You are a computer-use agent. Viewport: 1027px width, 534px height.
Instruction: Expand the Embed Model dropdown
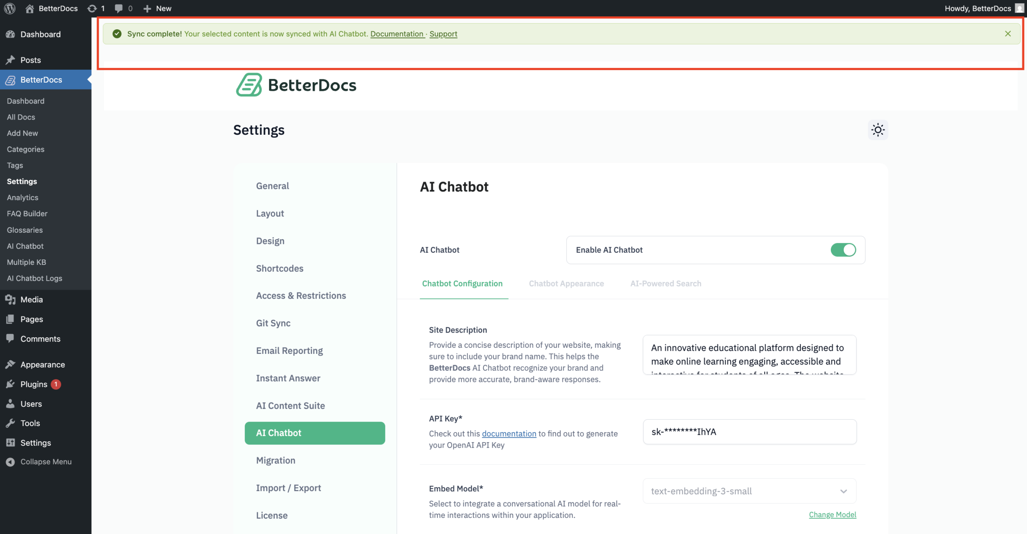point(749,491)
